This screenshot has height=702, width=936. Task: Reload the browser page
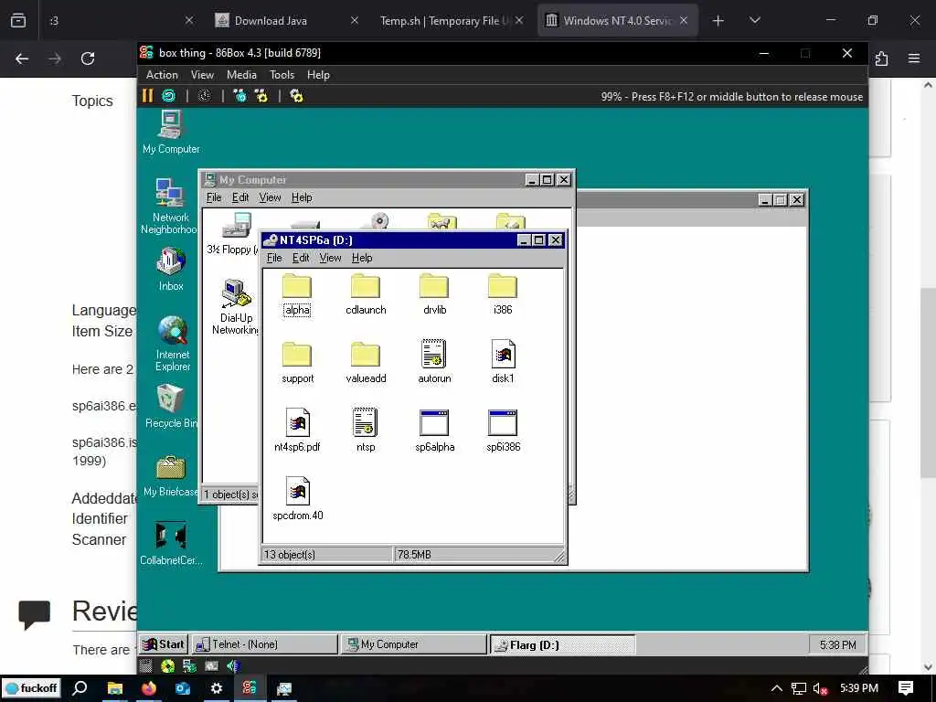click(x=88, y=58)
